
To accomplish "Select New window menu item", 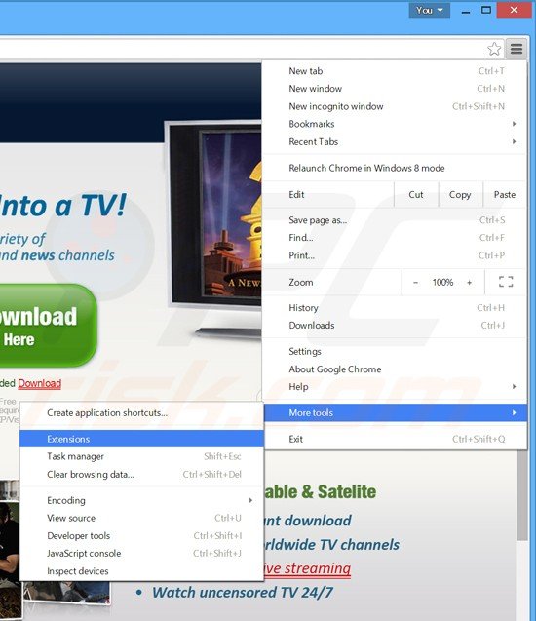I will point(395,89).
